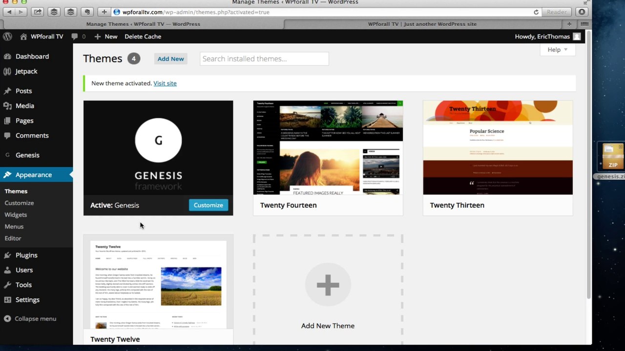Click the Users sidebar icon

[x=7, y=270]
